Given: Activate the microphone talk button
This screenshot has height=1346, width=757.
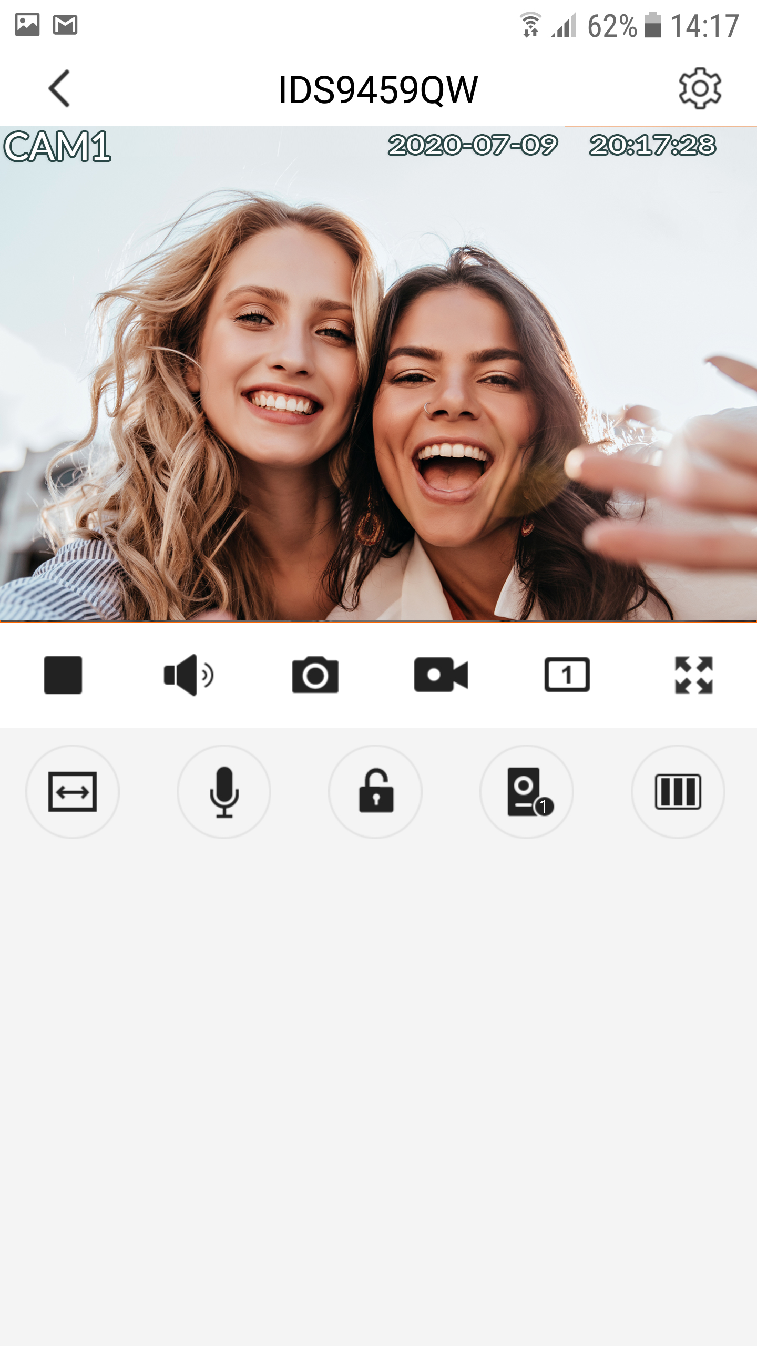Looking at the screenshot, I should click(x=224, y=792).
